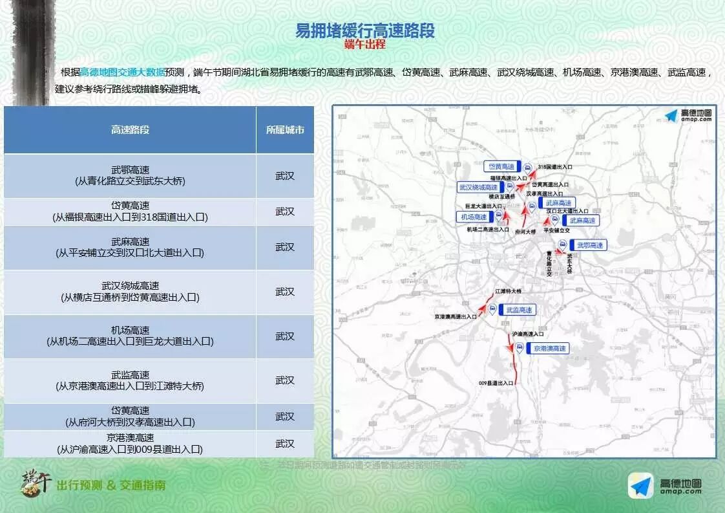Screen dimensions: 725x513
Task: Click the 009县道出入口 text on the map
Action: tap(496, 383)
